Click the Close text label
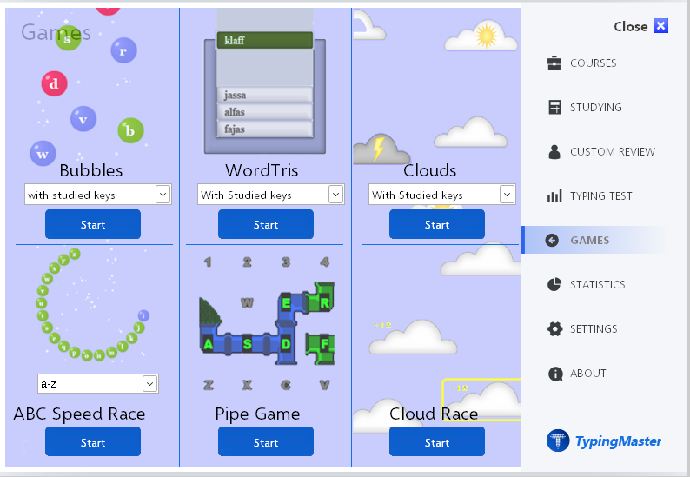 (631, 26)
